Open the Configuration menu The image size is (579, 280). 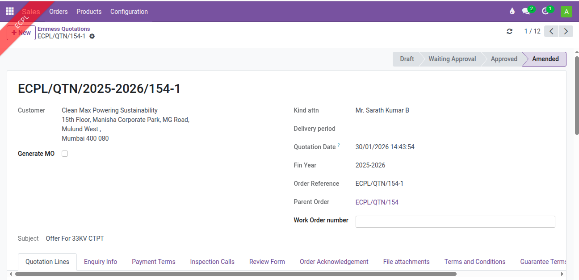tap(129, 12)
